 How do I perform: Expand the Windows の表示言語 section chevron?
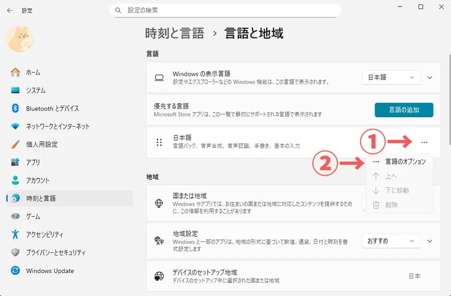[x=429, y=78]
